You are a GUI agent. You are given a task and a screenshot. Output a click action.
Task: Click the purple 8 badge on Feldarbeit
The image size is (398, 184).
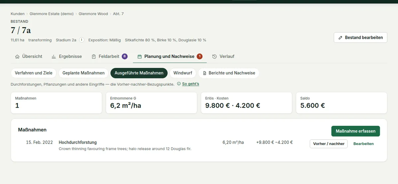(125, 57)
